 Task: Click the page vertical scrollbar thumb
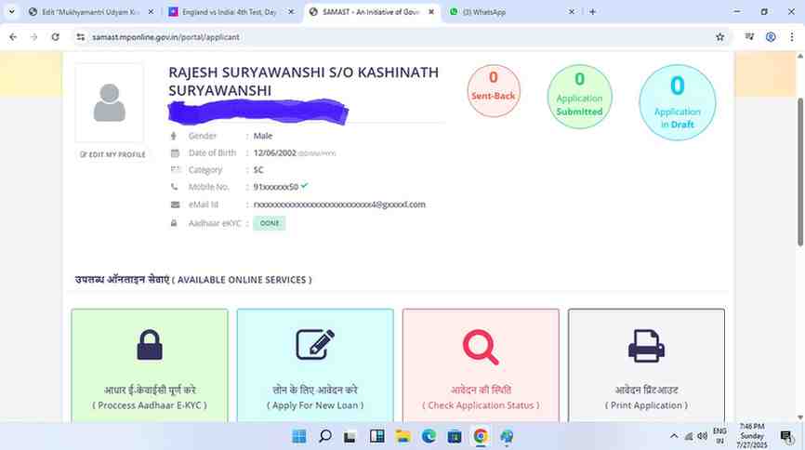[800, 172]
